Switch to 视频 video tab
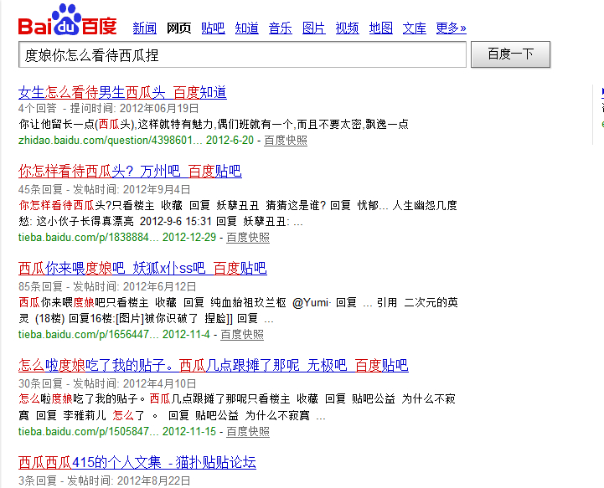 tap(348, 28)
